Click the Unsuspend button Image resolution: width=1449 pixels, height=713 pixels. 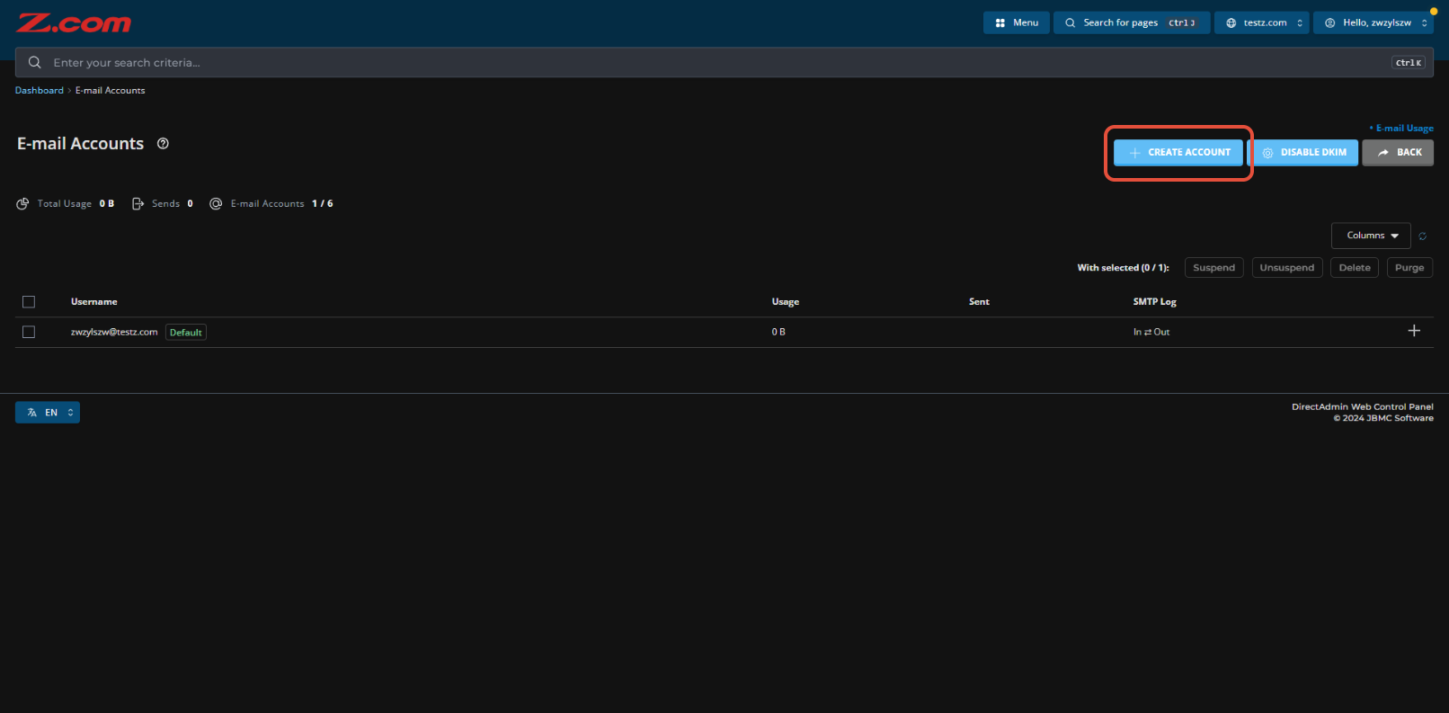tap(1287, 268)
